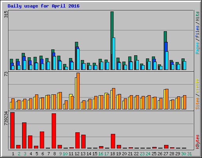Viewport: 202px width, 158px height.
Task: Click the yellow Visits bar for day 12
Action: [76, 94]
